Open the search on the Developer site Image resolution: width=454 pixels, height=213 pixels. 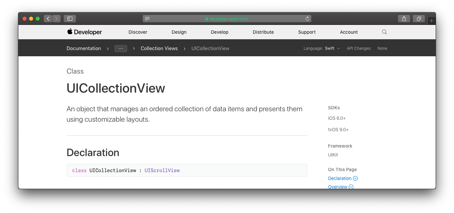(x=384, y=32)
